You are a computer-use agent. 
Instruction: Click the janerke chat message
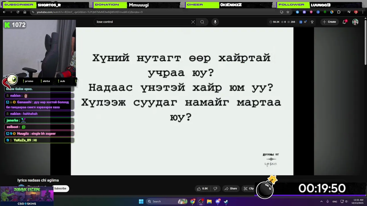click(39, 120)
